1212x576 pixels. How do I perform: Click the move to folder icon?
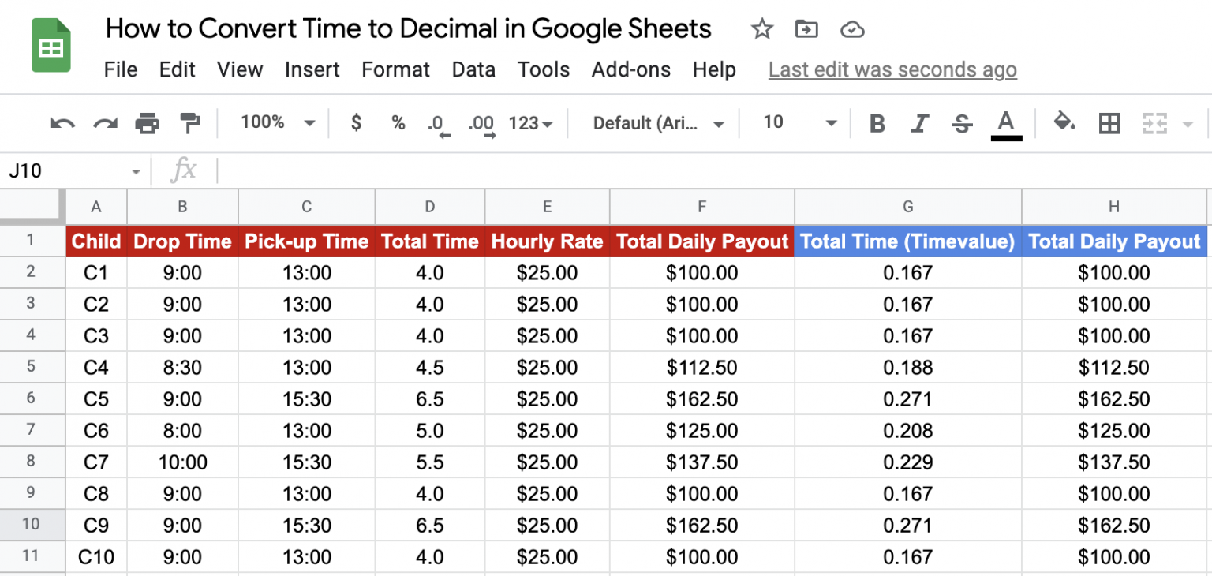tap(806, 29)
